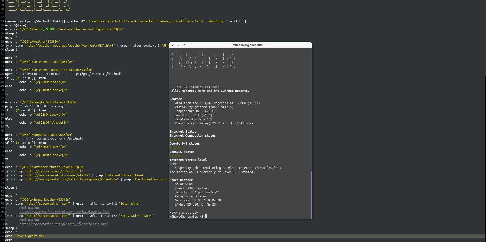This screenshot has height=242, width=486.
Task: Click 'Space Weather' heading in terminal output
Action: click(181, 180)
